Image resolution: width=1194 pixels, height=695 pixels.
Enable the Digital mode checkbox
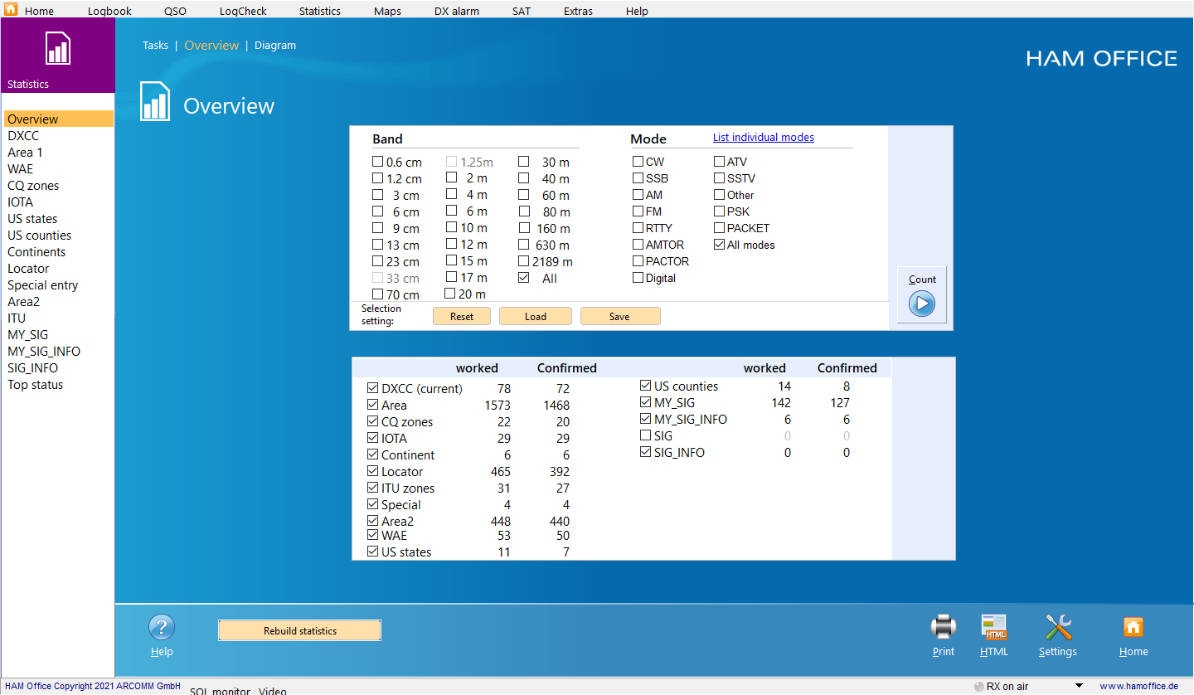click(638, 278)
